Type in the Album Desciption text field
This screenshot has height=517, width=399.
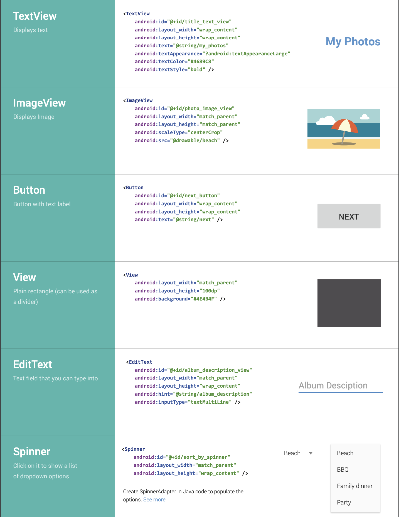340,386
